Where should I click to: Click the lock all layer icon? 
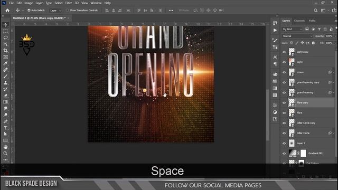pyautogui.click(x=313, y=43)
